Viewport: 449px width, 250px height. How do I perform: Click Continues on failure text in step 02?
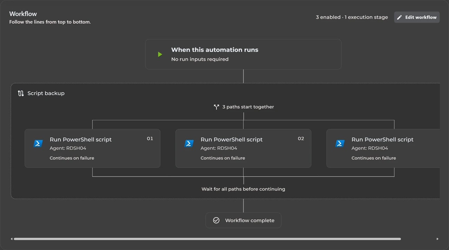pos(223,158)
